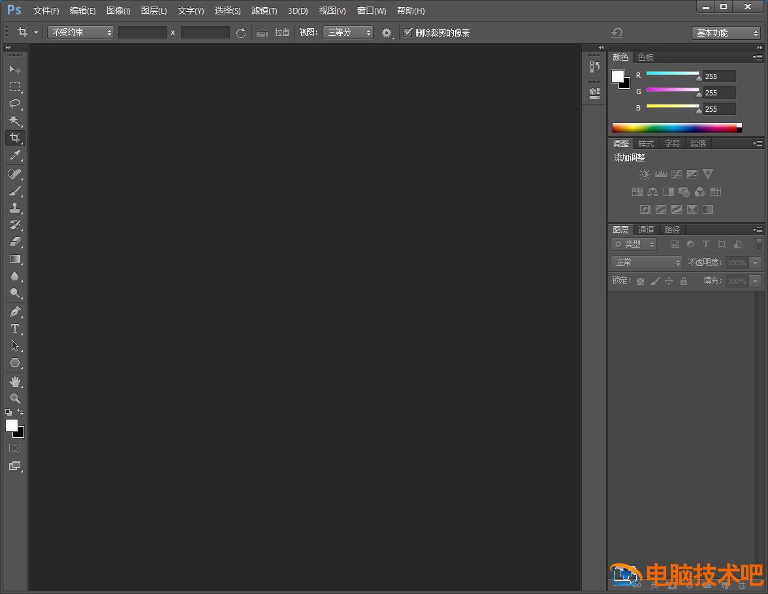Select the Eraser tool
This screenshot has width=768, height=594.
click(x=14, y=242)
